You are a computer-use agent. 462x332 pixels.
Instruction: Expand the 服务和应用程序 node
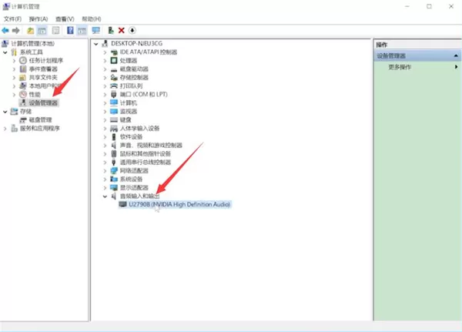[x=5, y=129]
